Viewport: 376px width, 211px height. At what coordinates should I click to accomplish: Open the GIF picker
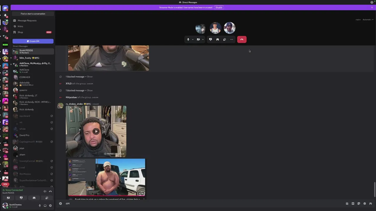coord(353,203)
